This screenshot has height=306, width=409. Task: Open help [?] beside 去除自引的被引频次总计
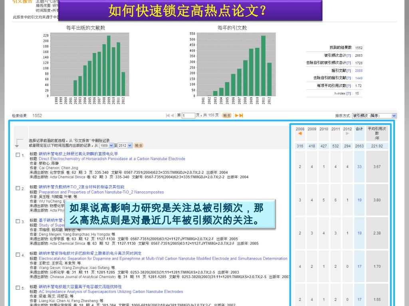click(x=349, y=63)
